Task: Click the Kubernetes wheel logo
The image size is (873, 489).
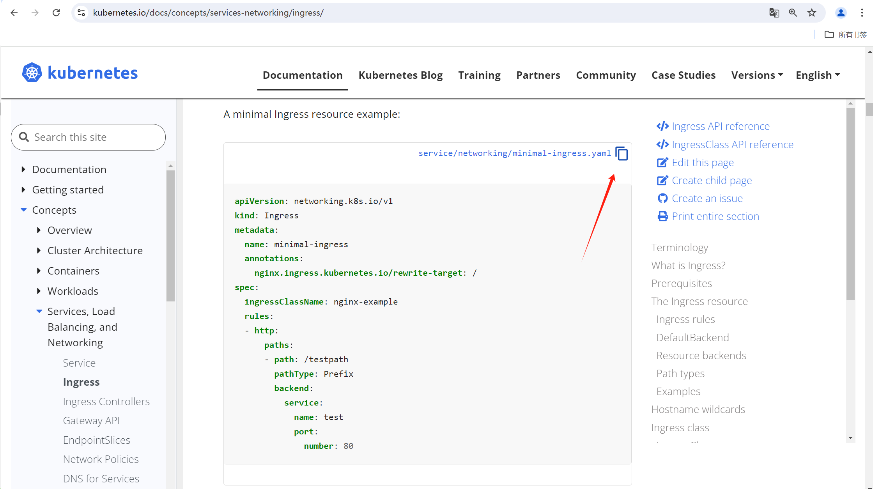Action: (32, 73)
